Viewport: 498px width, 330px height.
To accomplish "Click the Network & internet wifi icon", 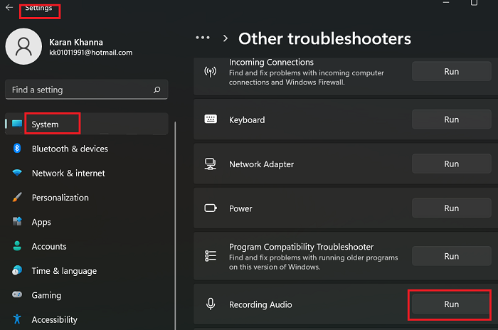I will pos(17,174).
